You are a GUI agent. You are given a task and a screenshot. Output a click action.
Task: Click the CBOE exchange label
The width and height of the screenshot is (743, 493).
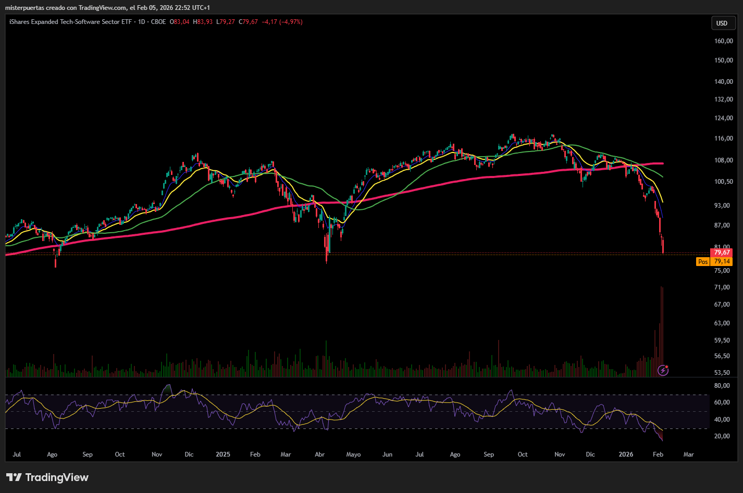pyautogui.click(x=158, y=22)
